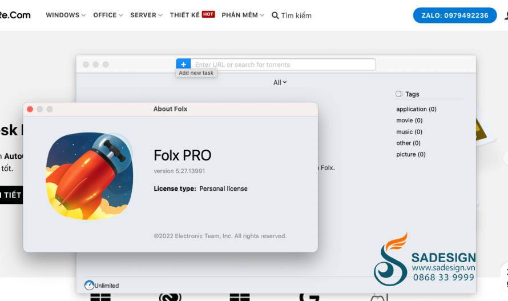Click the Folx PRO heading
508x301 pixels.
183,155
